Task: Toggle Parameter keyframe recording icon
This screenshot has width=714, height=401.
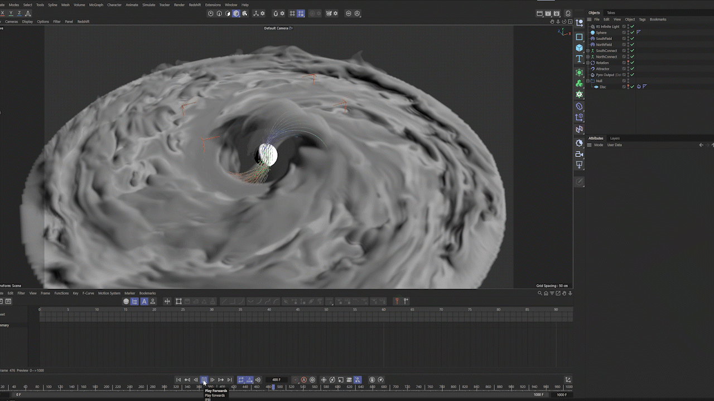Action: coord(349,380)
